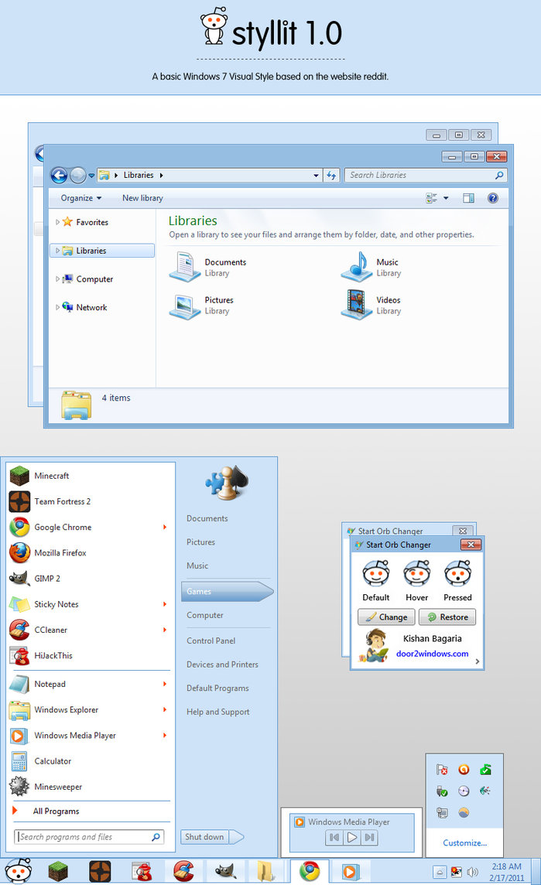The height and width of the screenshot is (885, 541).
Task: Click the Explorer back arrow button
Action: [x=59, y=176]
